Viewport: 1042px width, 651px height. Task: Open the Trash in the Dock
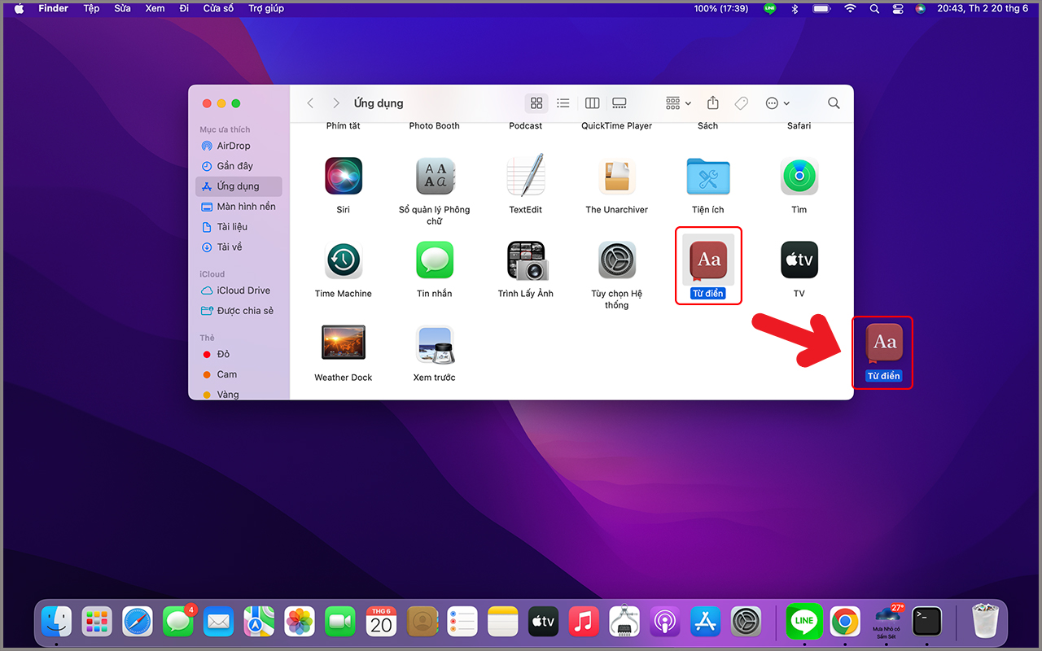coord(986,622)
